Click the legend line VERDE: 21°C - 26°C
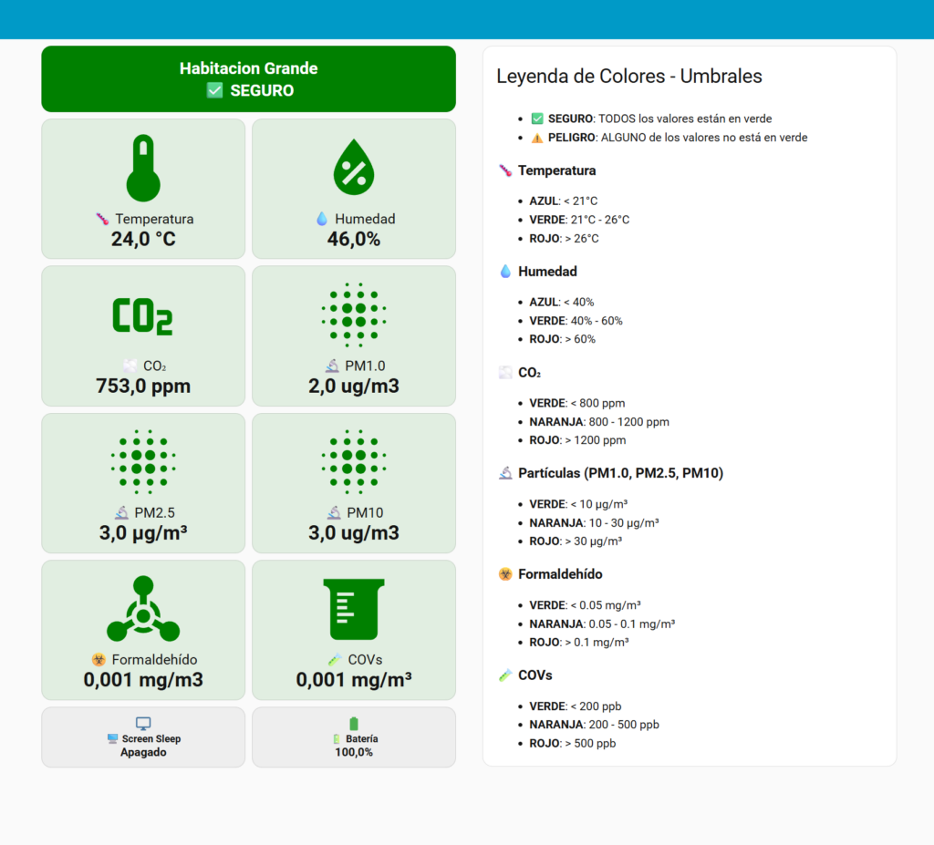The height and width of the screenshot is (845, 934). pyautogui.click(x=579, y=220)
